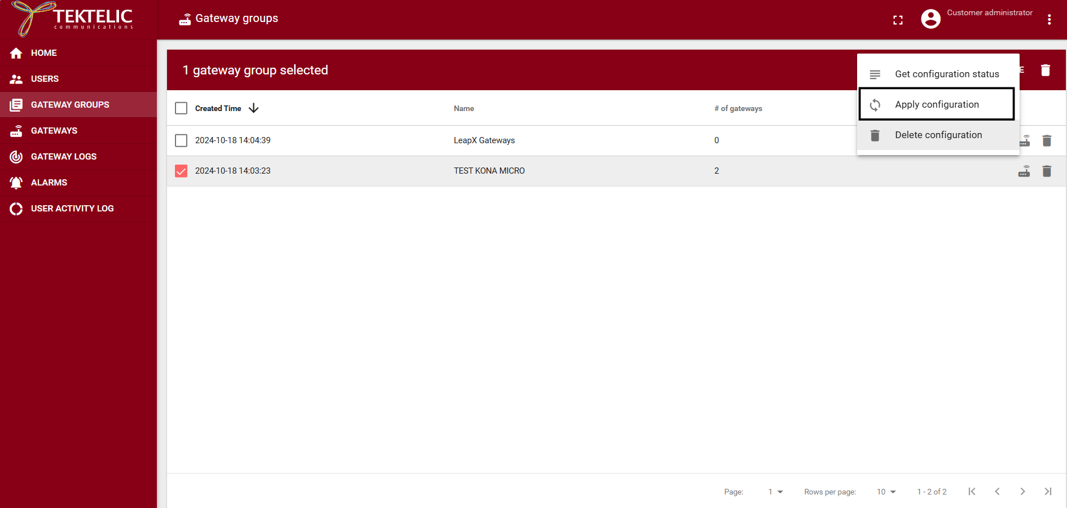Screen dimensions: 1067x508
Task: Toggle the select-all checkbox in table header
Action: tap(181, 108)
